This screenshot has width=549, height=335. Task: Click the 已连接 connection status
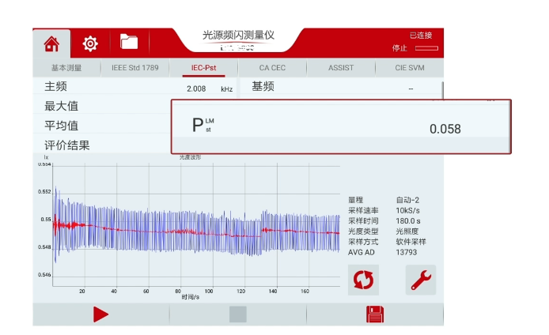[420, 36]
